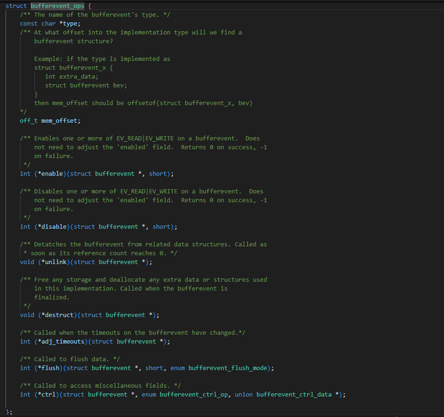The height and width of the screenshot is (417, 444).
Task: Click the highlighted bufferevent_ops struct name
Action: 58,6
